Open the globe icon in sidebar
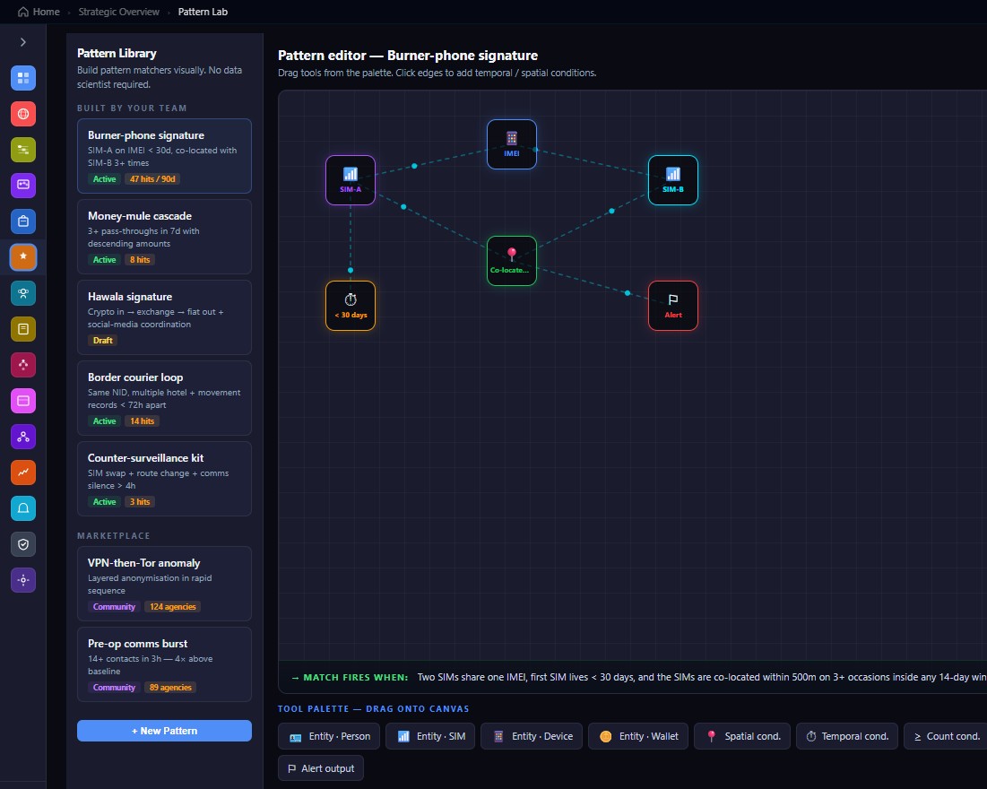Viewport: 987px width, 789px height. 23,114
